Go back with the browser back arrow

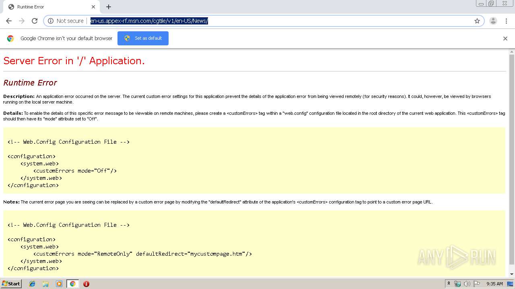click(9, 21)
